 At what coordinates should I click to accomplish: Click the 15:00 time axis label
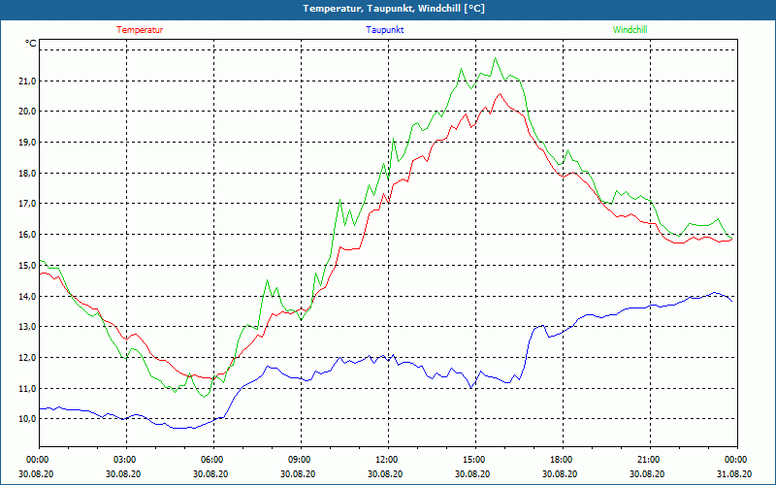(x=474, y=460)
